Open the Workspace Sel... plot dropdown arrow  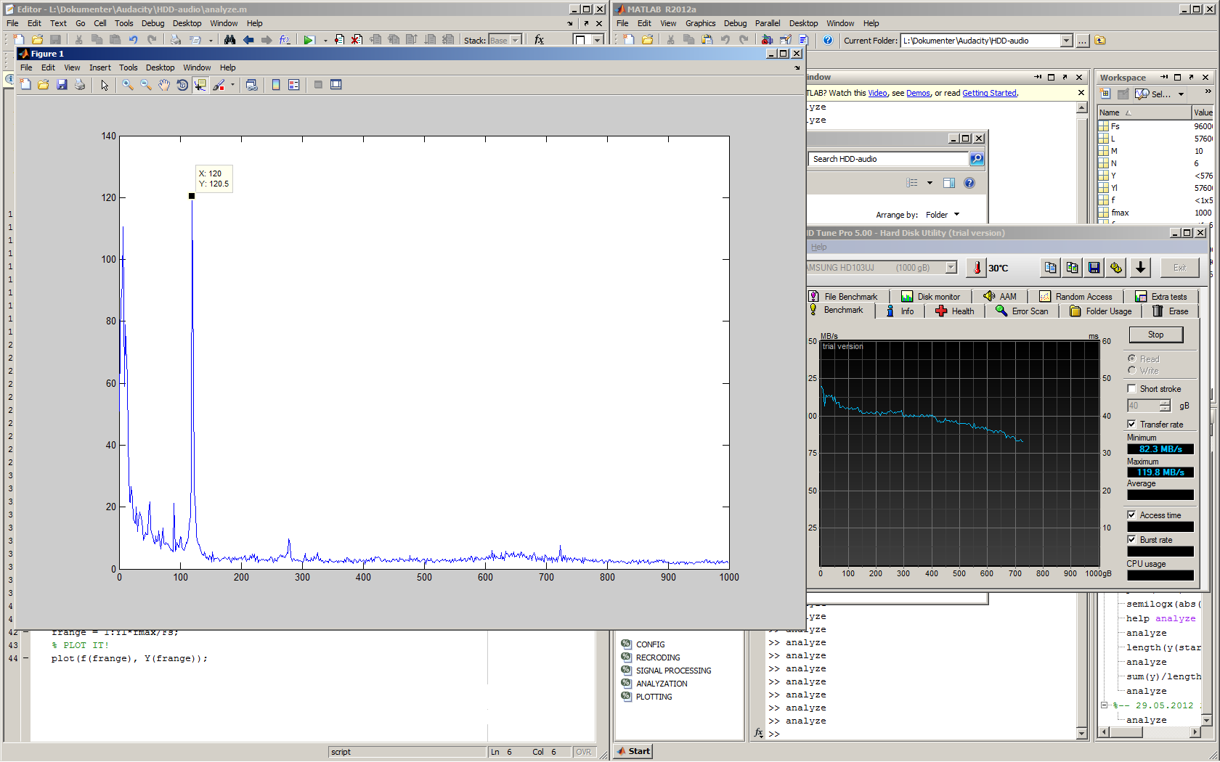pos(1181,94)
